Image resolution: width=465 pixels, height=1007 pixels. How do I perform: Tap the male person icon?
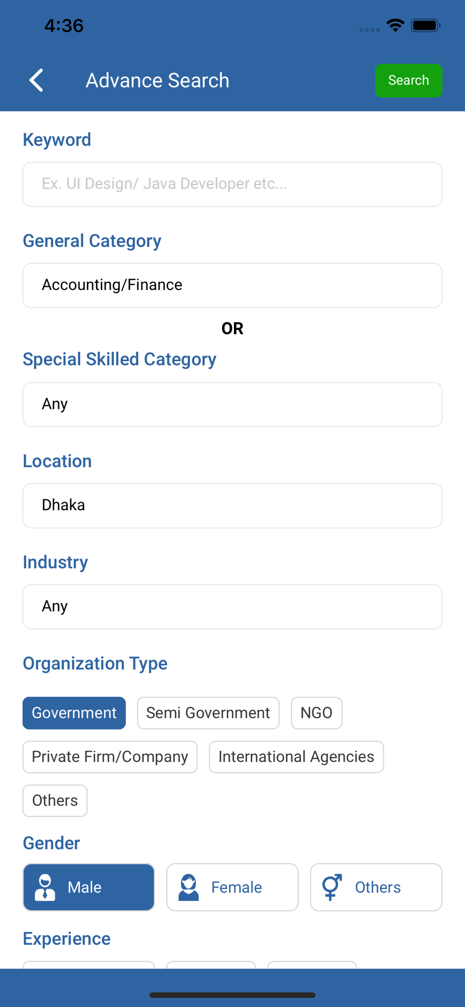[45, 887]
